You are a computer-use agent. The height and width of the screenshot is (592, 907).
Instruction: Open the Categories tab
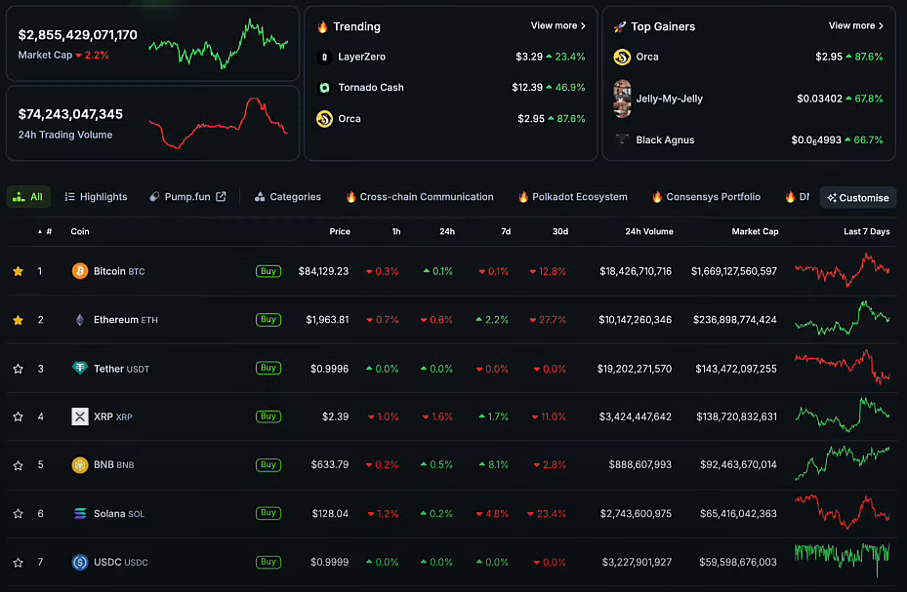tap(288, 197)
